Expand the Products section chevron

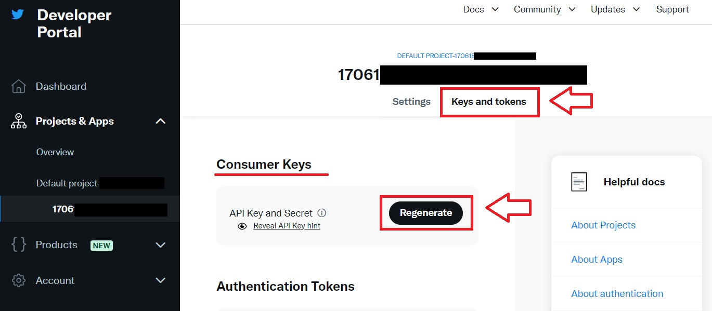tap(161, 245)
